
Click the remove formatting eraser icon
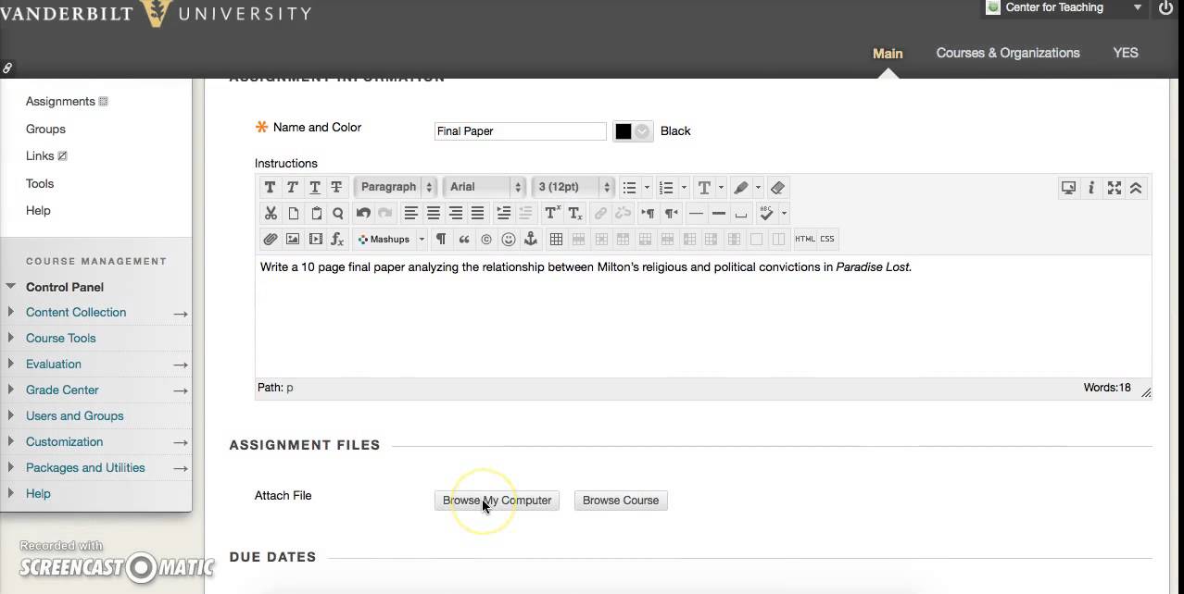click(777, 187)
